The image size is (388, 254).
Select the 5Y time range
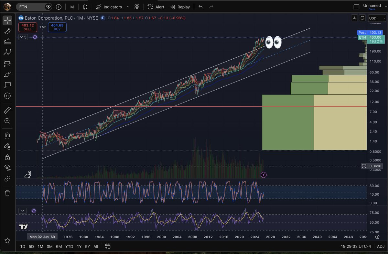coord(88,246)
